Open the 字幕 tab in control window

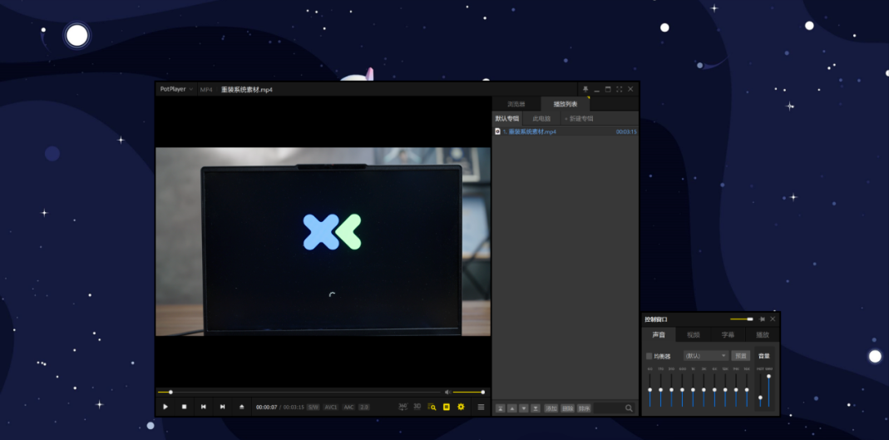(x=728, y=334)
